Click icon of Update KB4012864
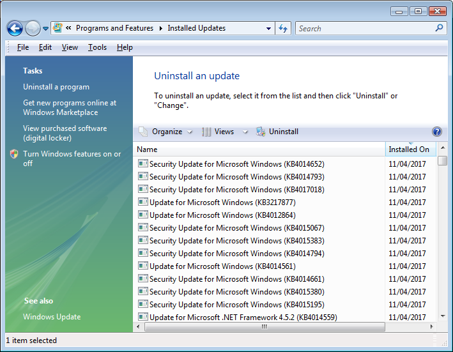Image resolution: width=453 pixels, height=352 pixels. 143,215
